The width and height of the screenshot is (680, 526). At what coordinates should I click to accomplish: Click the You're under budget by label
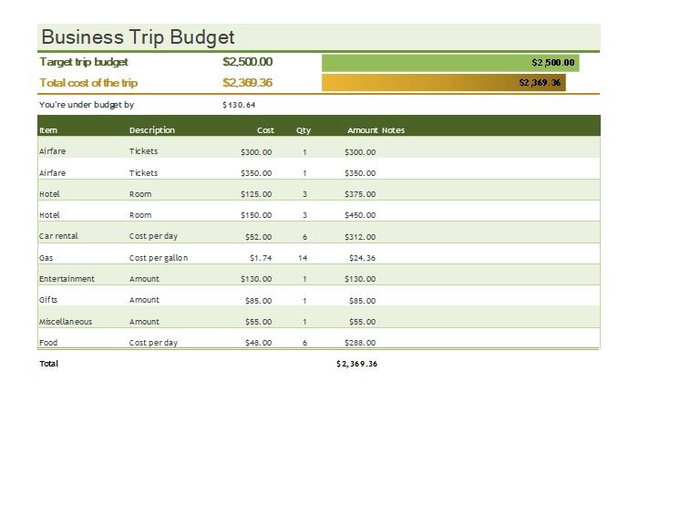[87, 105]
